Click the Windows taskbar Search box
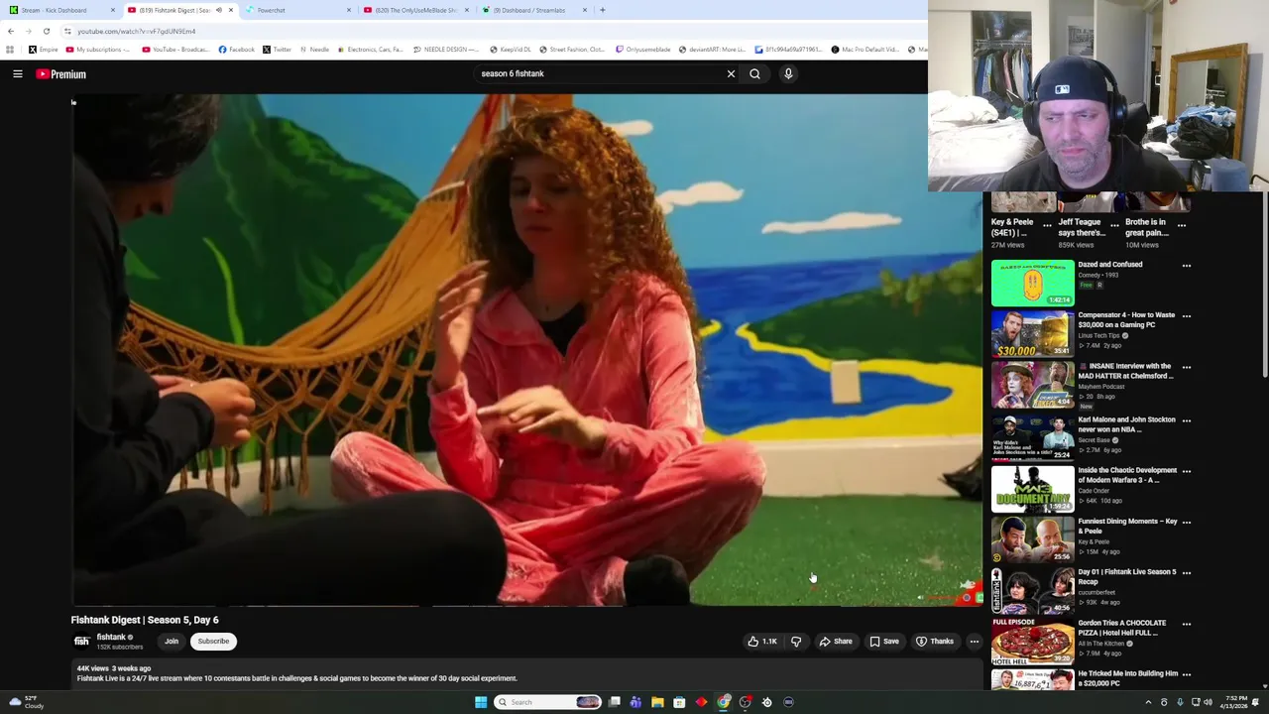1269x714 pixels. pyautogui.click(x=548, y=702)
